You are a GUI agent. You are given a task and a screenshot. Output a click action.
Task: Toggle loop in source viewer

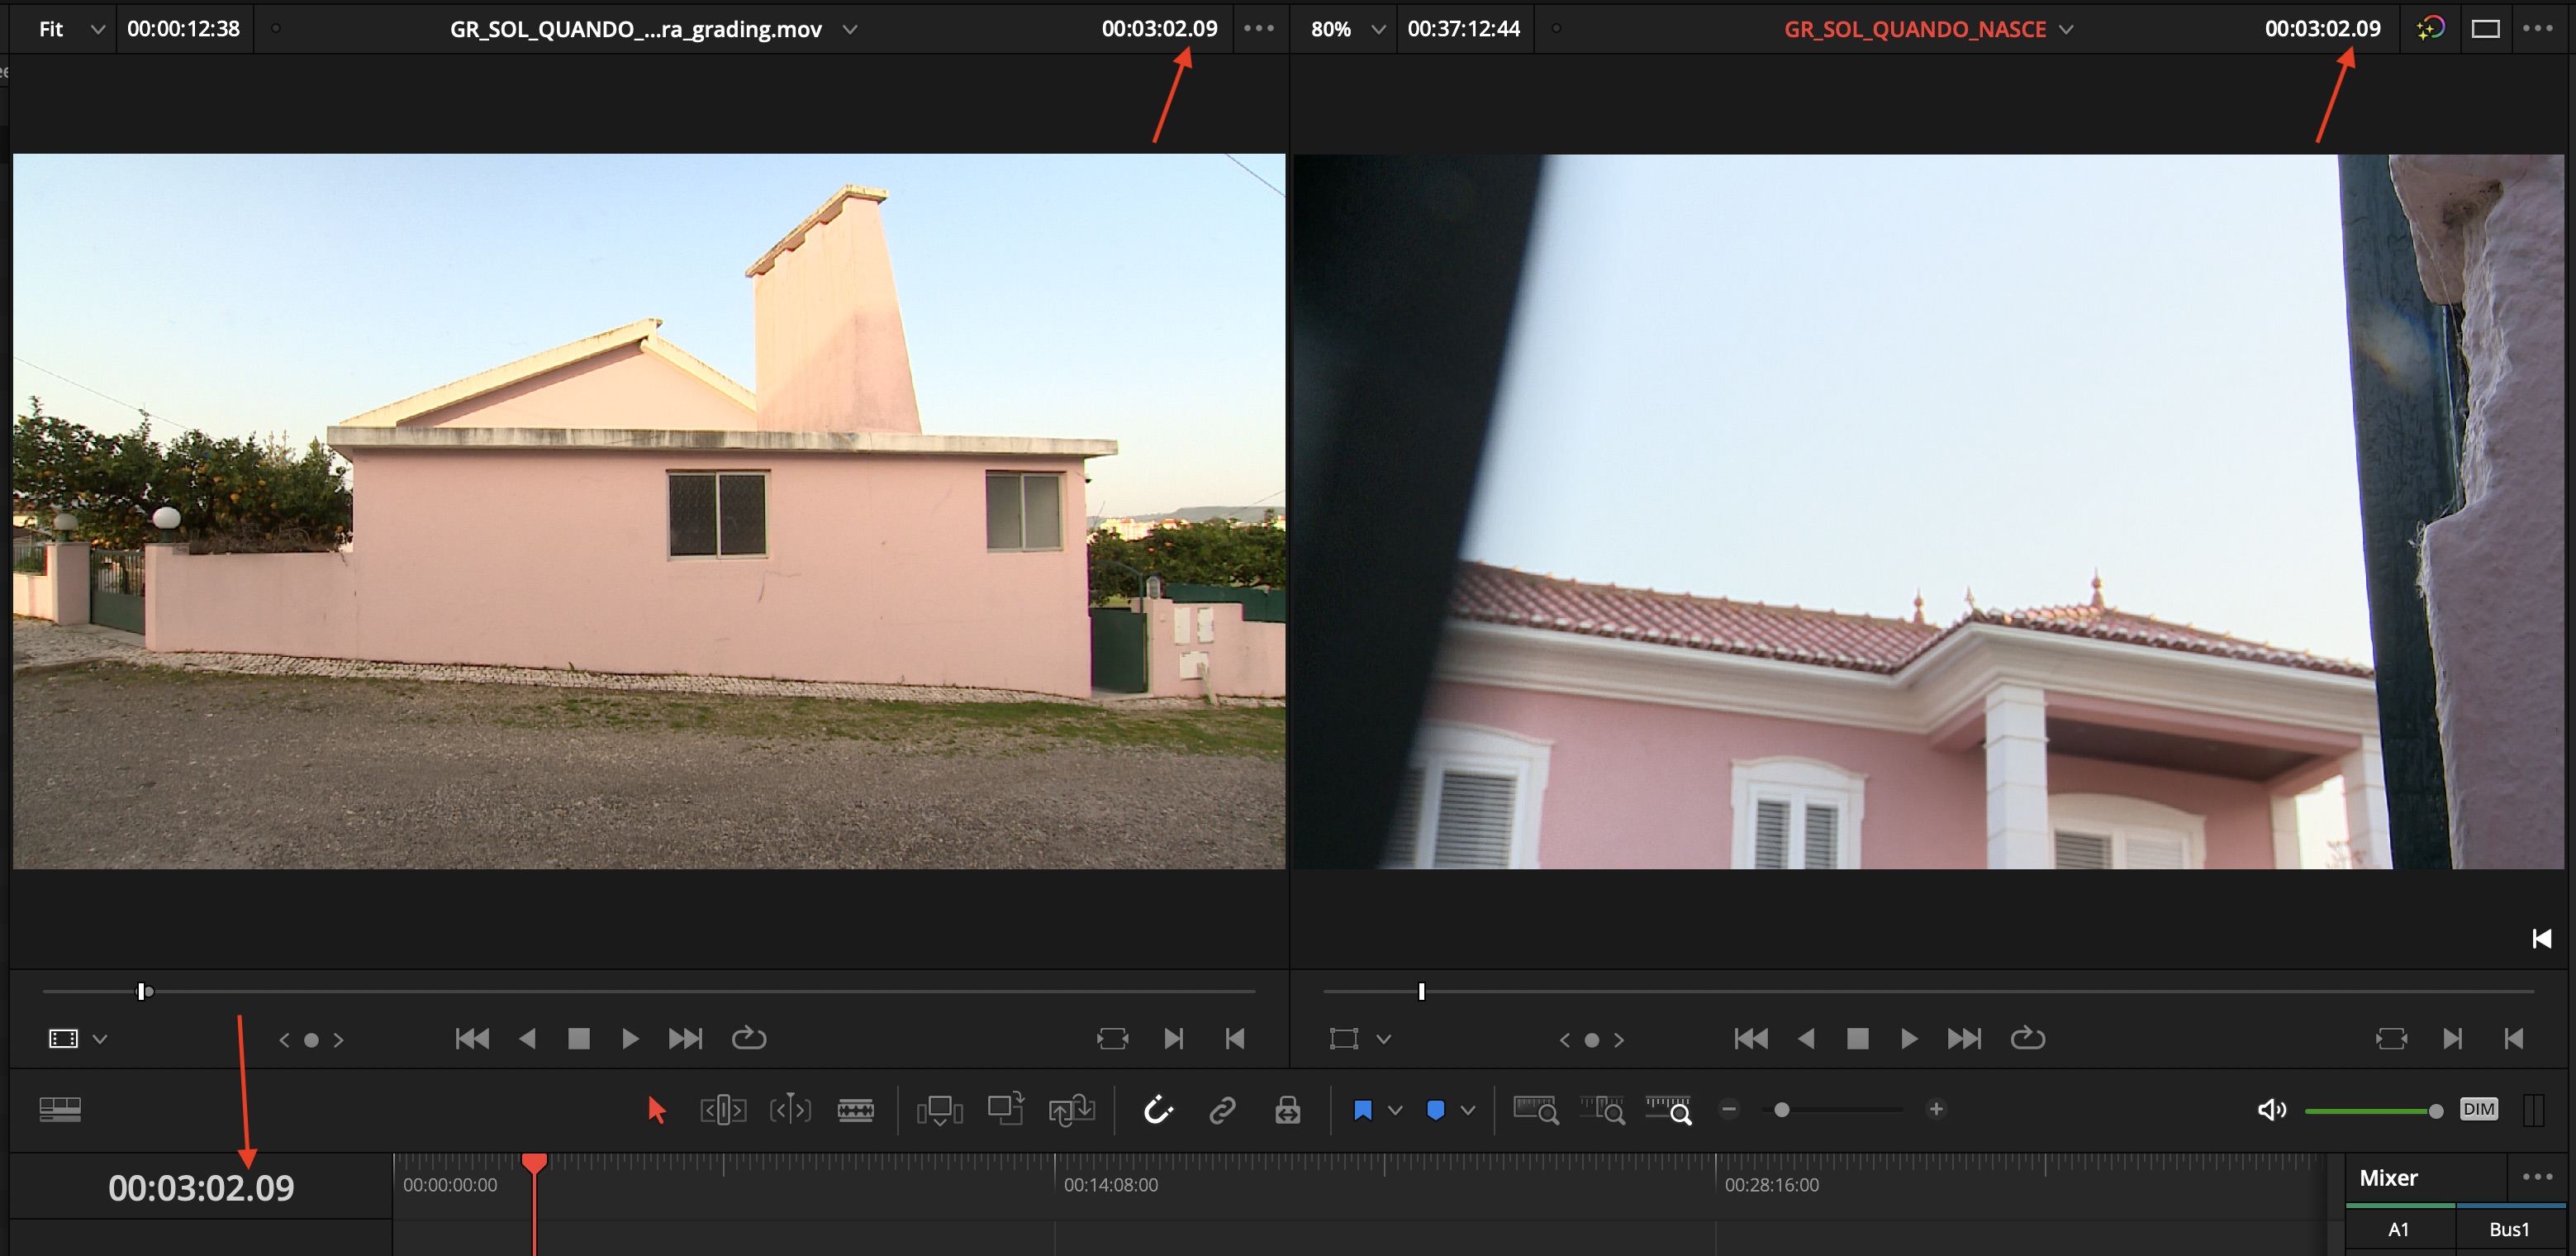748,1038
